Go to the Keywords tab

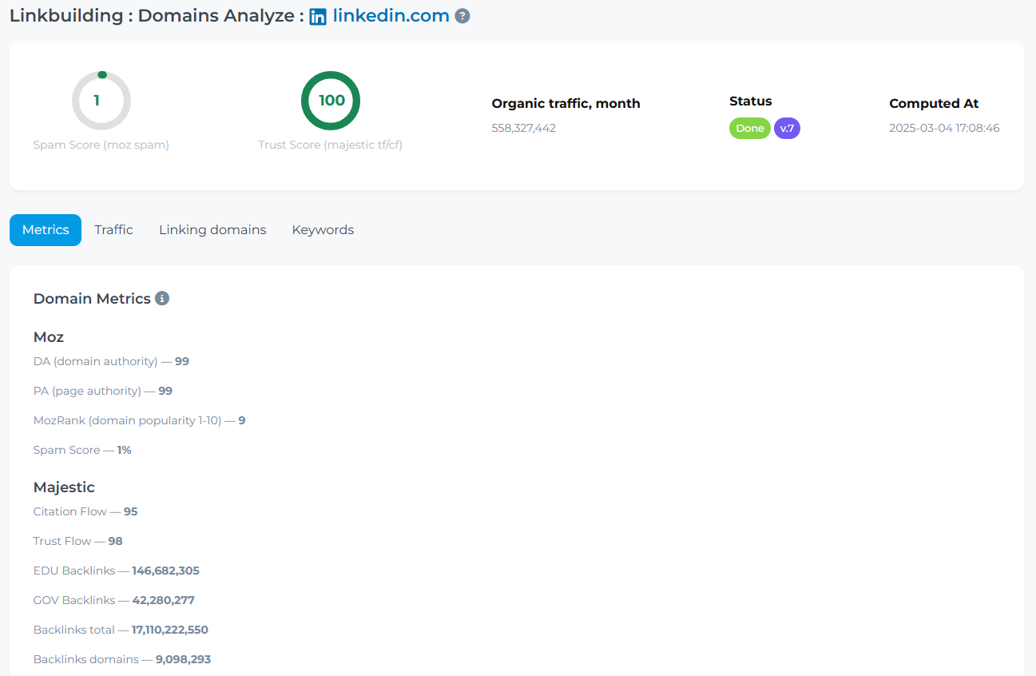click(323, 230)
